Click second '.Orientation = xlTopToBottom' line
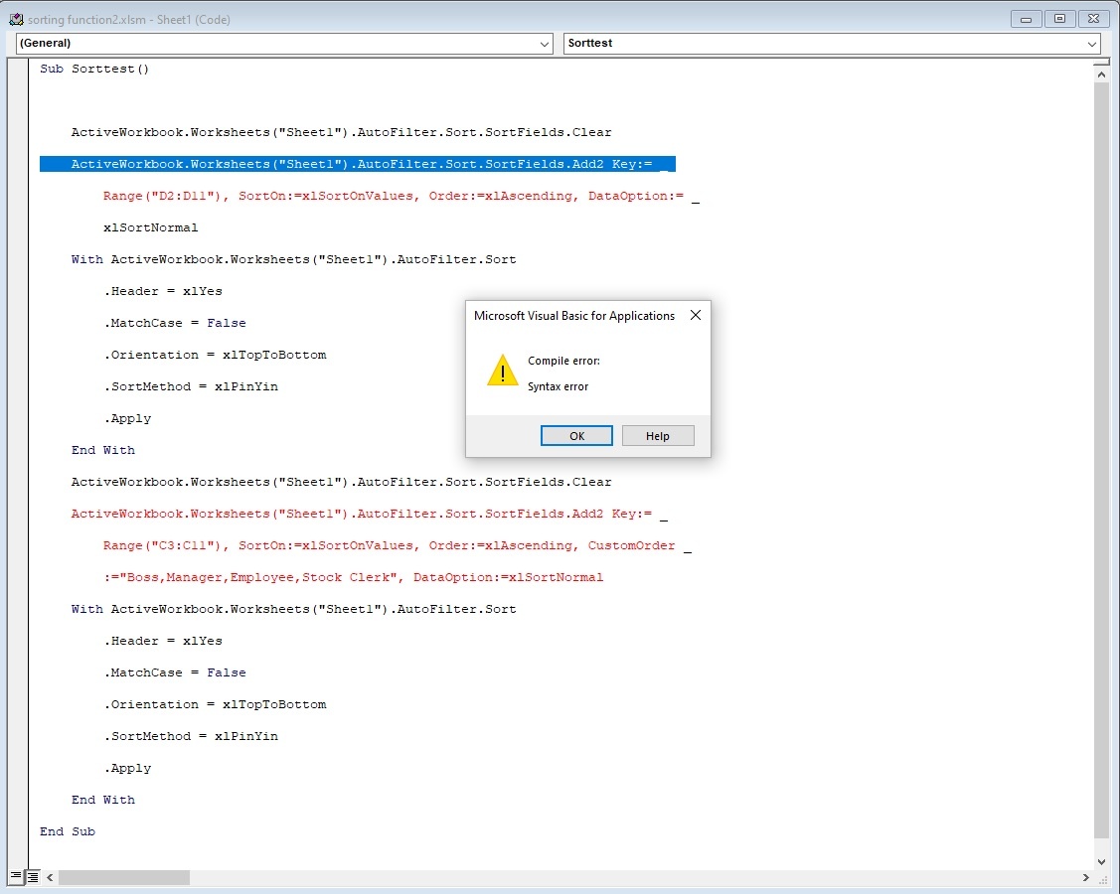The width and height of the screenshot is (1120, 894). 215,704
